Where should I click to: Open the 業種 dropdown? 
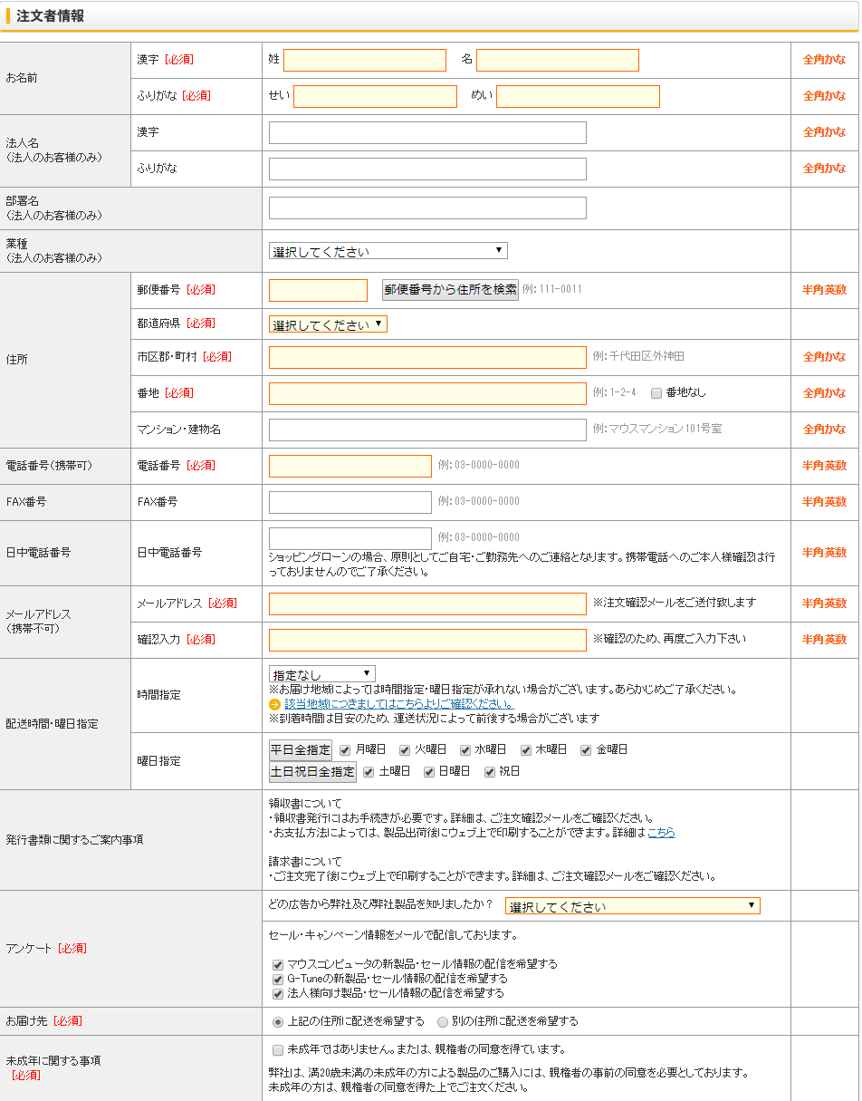coord(388,251)
